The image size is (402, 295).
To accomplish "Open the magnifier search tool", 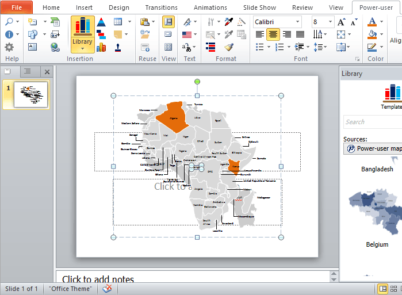I will 9,21.
